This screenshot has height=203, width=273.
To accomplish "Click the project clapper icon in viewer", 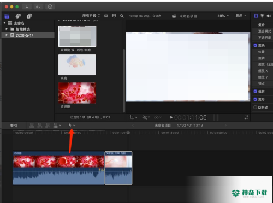I will [174, 16].
